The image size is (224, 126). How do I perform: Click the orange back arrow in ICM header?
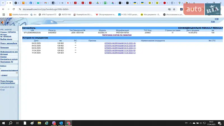[x=2, y=22]
